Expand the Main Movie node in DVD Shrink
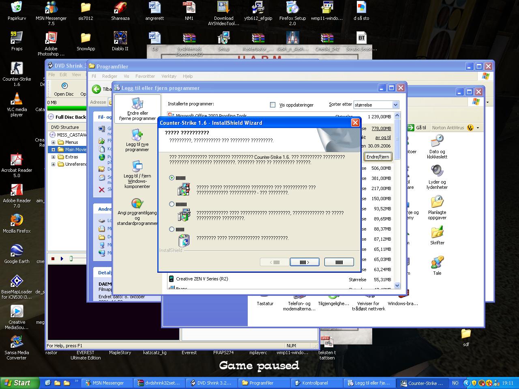519x389 pixels. tap(53, 150)
